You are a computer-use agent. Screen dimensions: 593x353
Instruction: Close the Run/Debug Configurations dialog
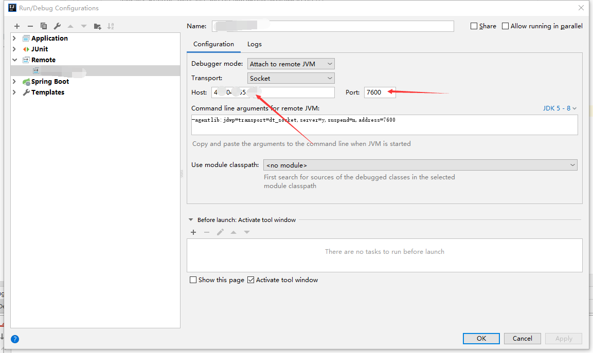581,8
